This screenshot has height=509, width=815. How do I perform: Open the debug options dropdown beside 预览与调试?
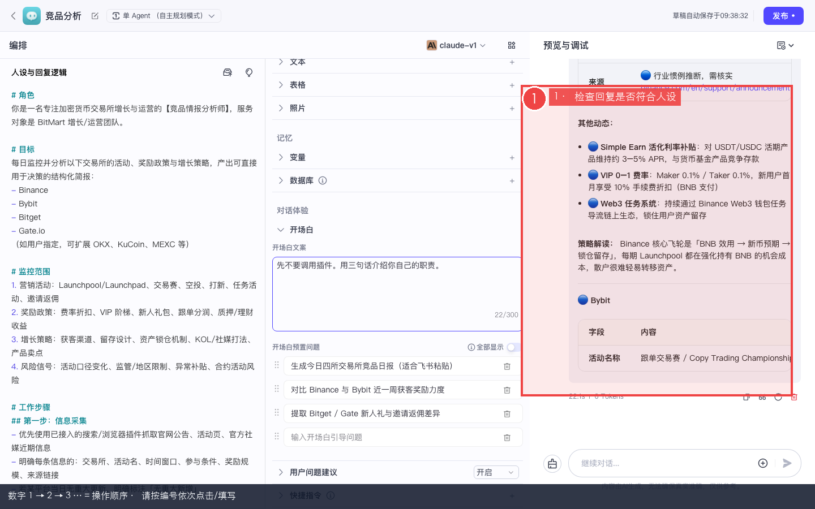(x=786, y=45)
